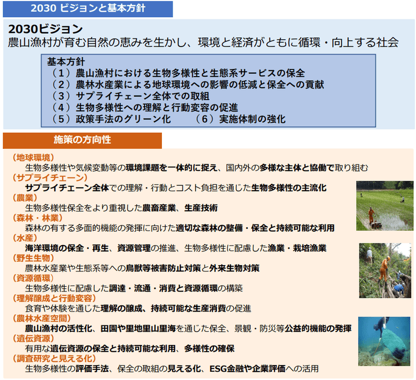Click the '基本方針' label in the blue box
This screenshot has width=416, height=380.
[66, 62]
